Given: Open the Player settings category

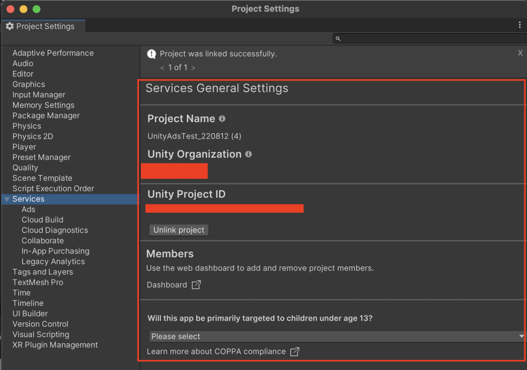Looking at the screenshot, I should click(x=24, y=147).
